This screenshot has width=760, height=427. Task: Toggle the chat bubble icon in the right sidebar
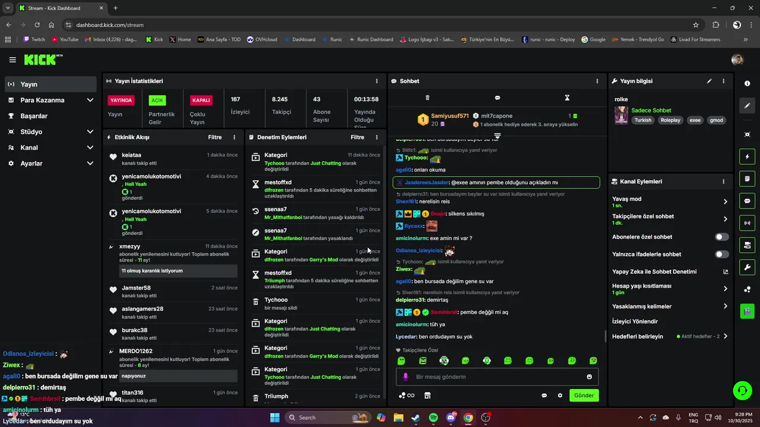coord(747,200)
